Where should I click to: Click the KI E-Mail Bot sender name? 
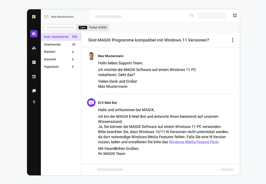pos(107,103)
